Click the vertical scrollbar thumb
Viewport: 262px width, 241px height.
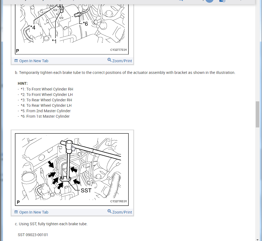[x=257, y=114]
